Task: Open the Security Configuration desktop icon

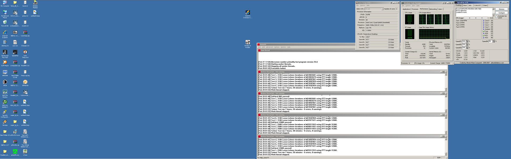Action: tap(5, 114)
